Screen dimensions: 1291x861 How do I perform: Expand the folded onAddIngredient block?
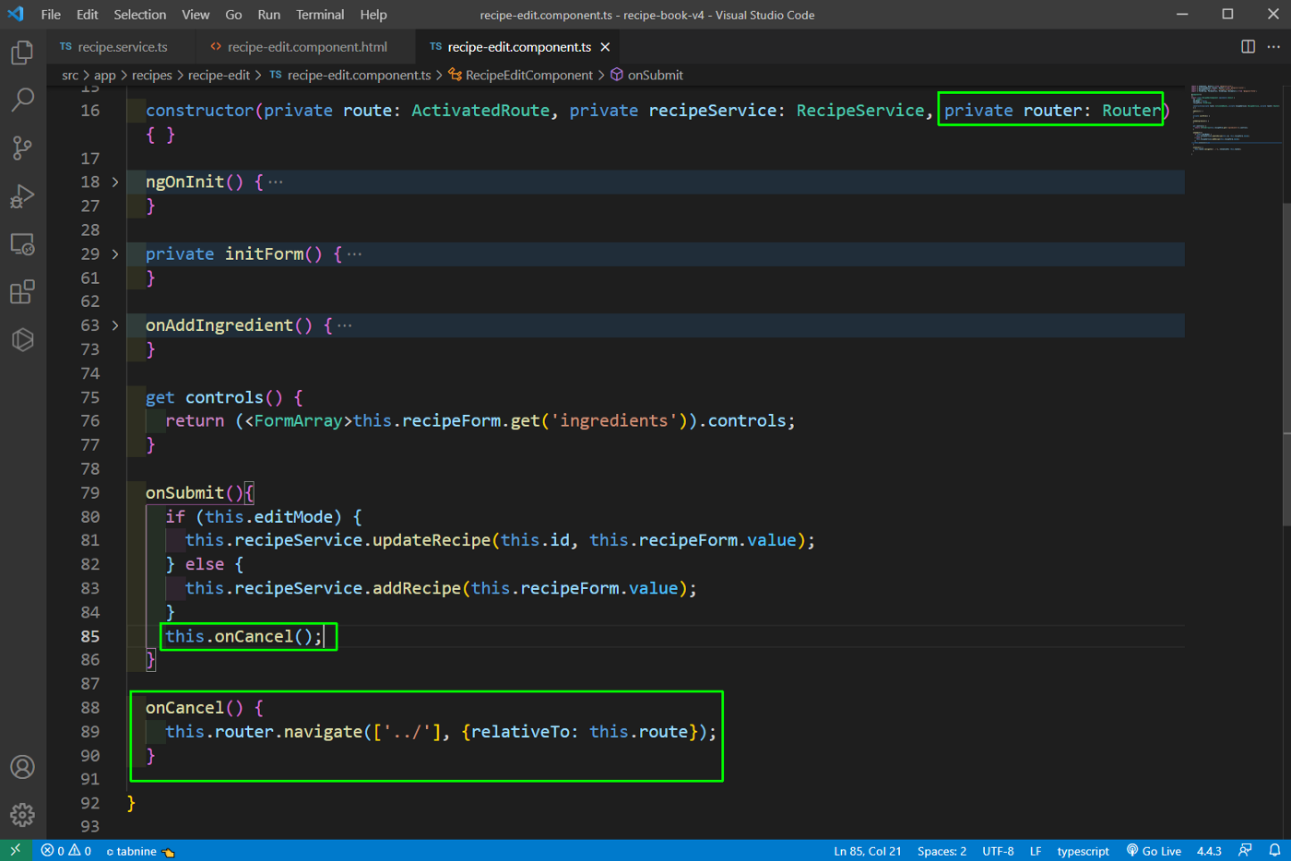pos(115,325)
